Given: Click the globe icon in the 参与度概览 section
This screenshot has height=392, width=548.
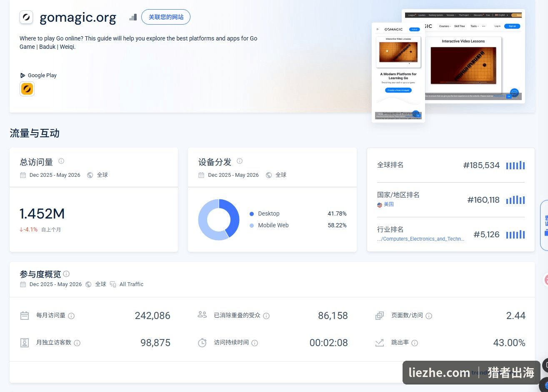Looking at the screenshot, I should pyautogui.click(x=88, y=284).
